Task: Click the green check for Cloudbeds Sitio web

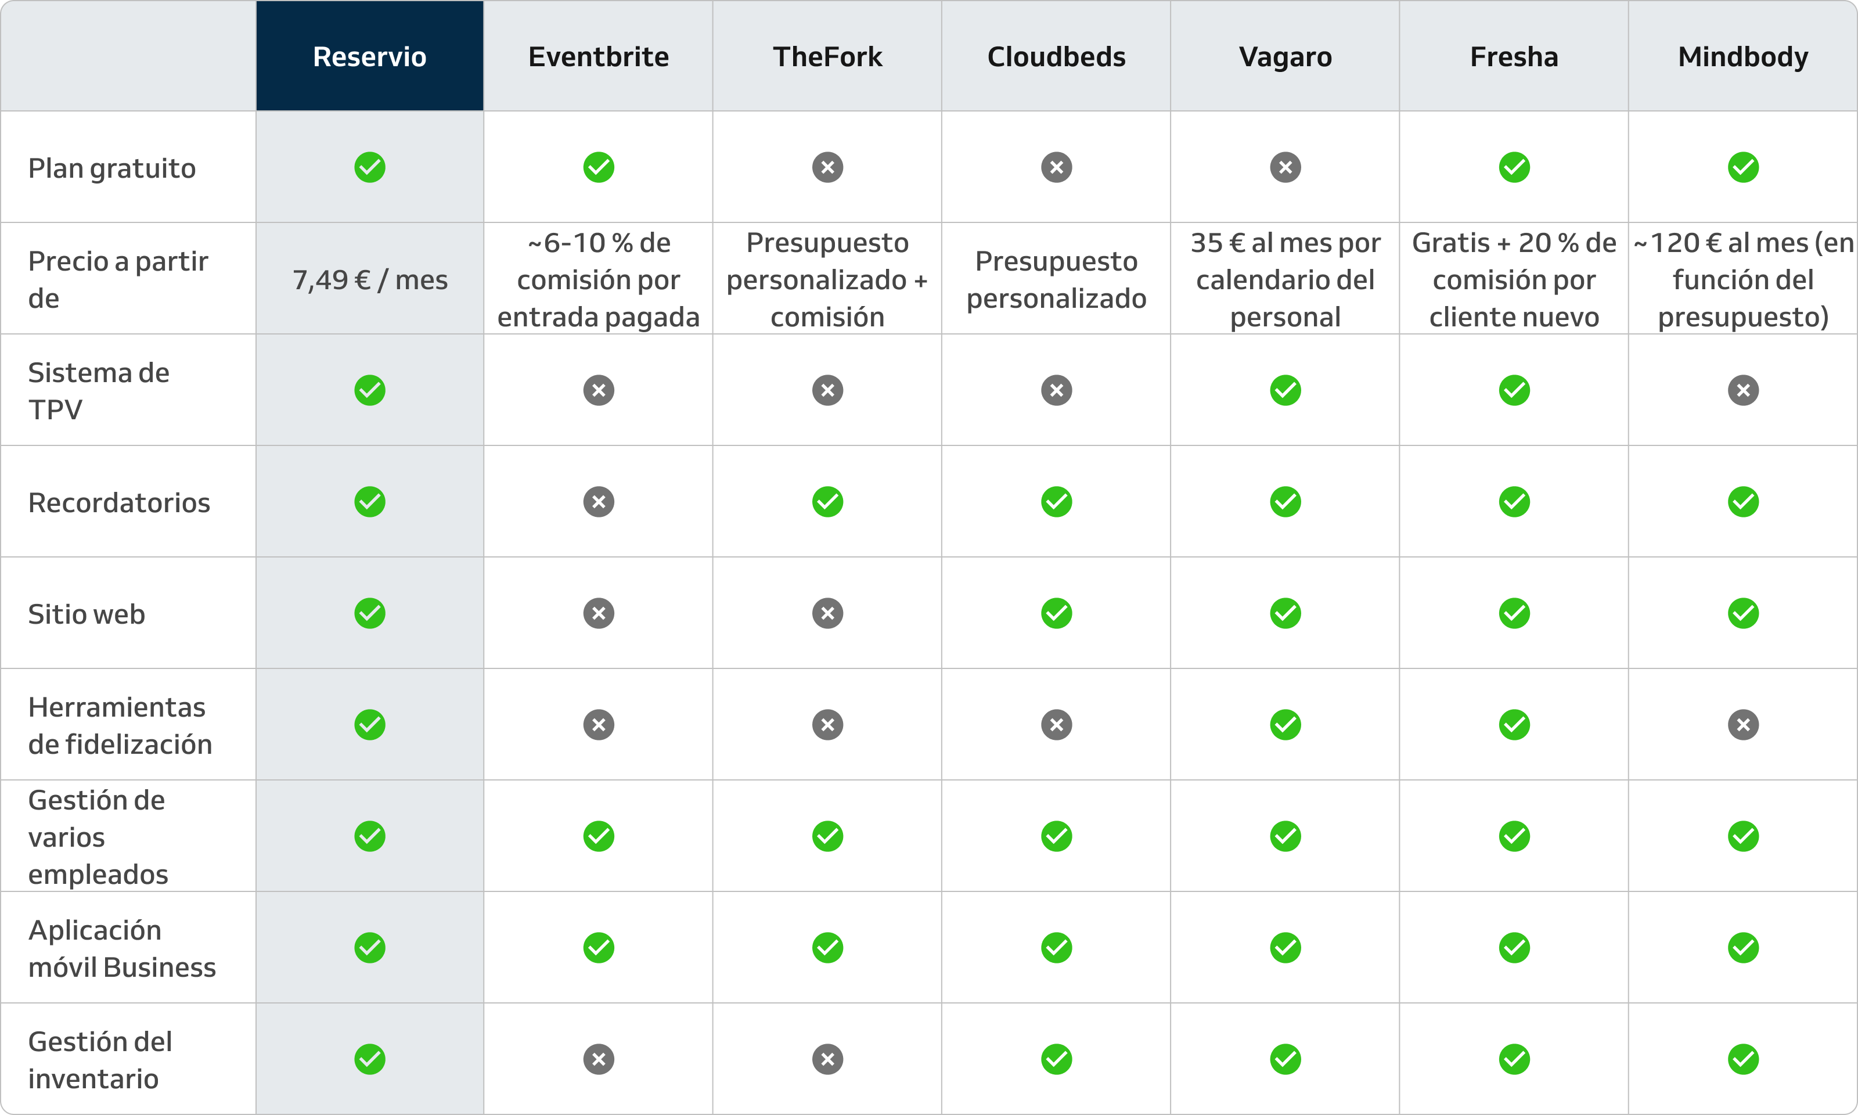Action: click(x=1057, y=613)
